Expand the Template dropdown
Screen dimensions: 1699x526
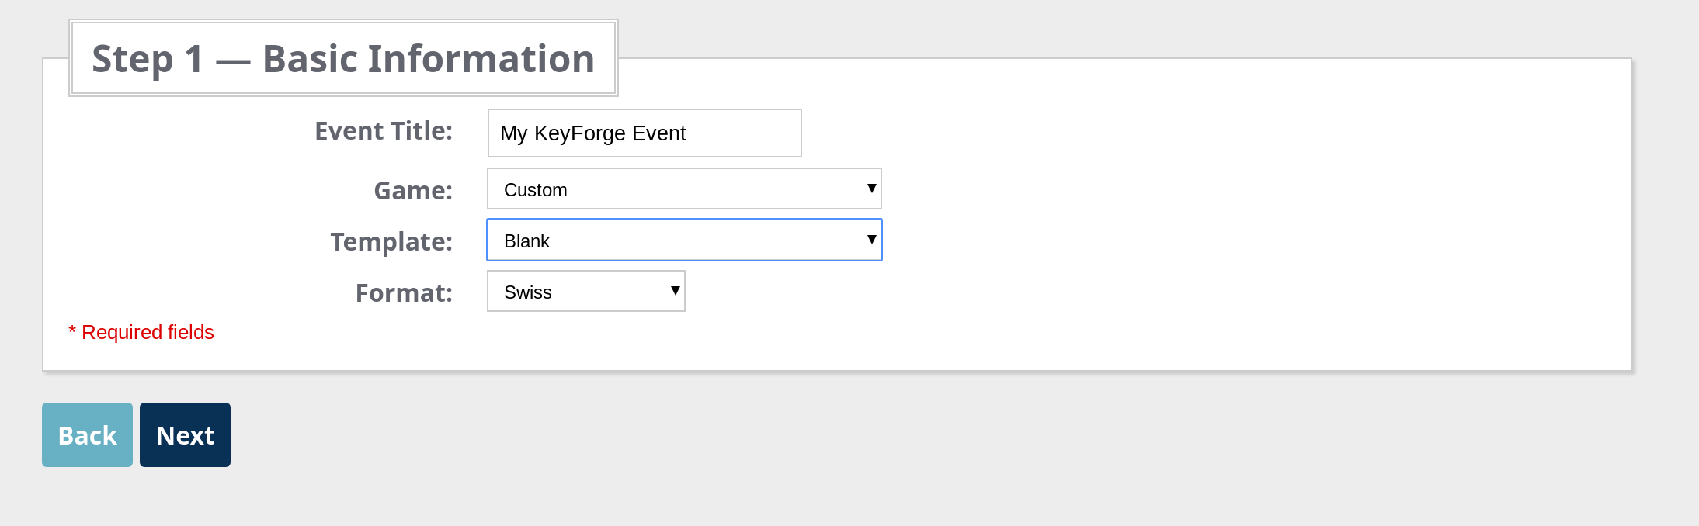(x=683, y=241)
